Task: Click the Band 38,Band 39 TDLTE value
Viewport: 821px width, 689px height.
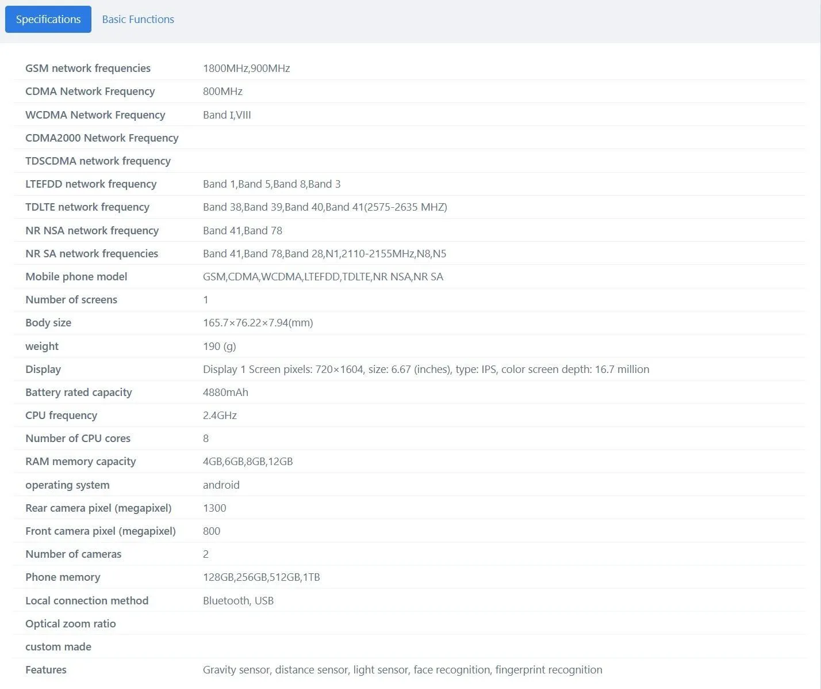Action: pyautogui.click(x=325, y=207)
